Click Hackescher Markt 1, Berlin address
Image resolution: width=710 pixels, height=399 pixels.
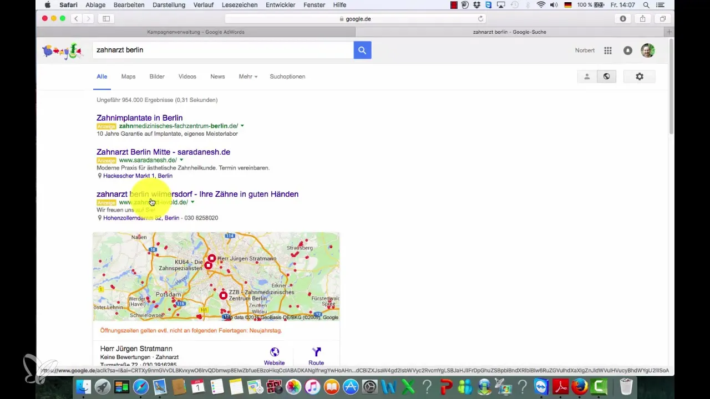[138, 176]
